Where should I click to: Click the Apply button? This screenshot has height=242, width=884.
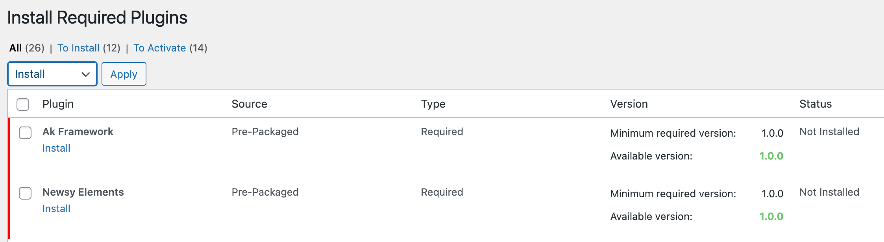[x=124, y=74]
